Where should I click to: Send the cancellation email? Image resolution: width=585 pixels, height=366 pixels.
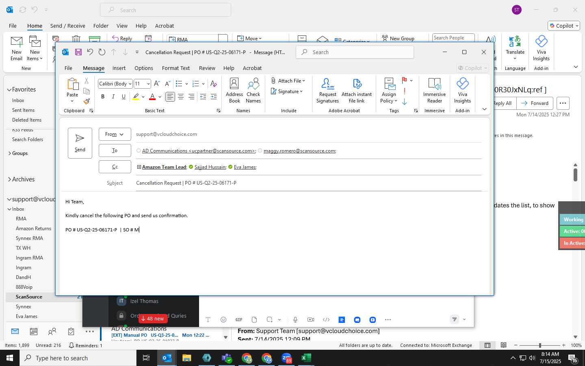80,143
